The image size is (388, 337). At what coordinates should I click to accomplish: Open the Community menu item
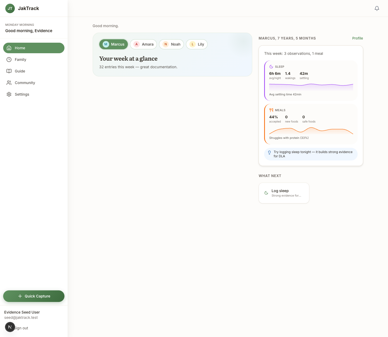(25, 83)
